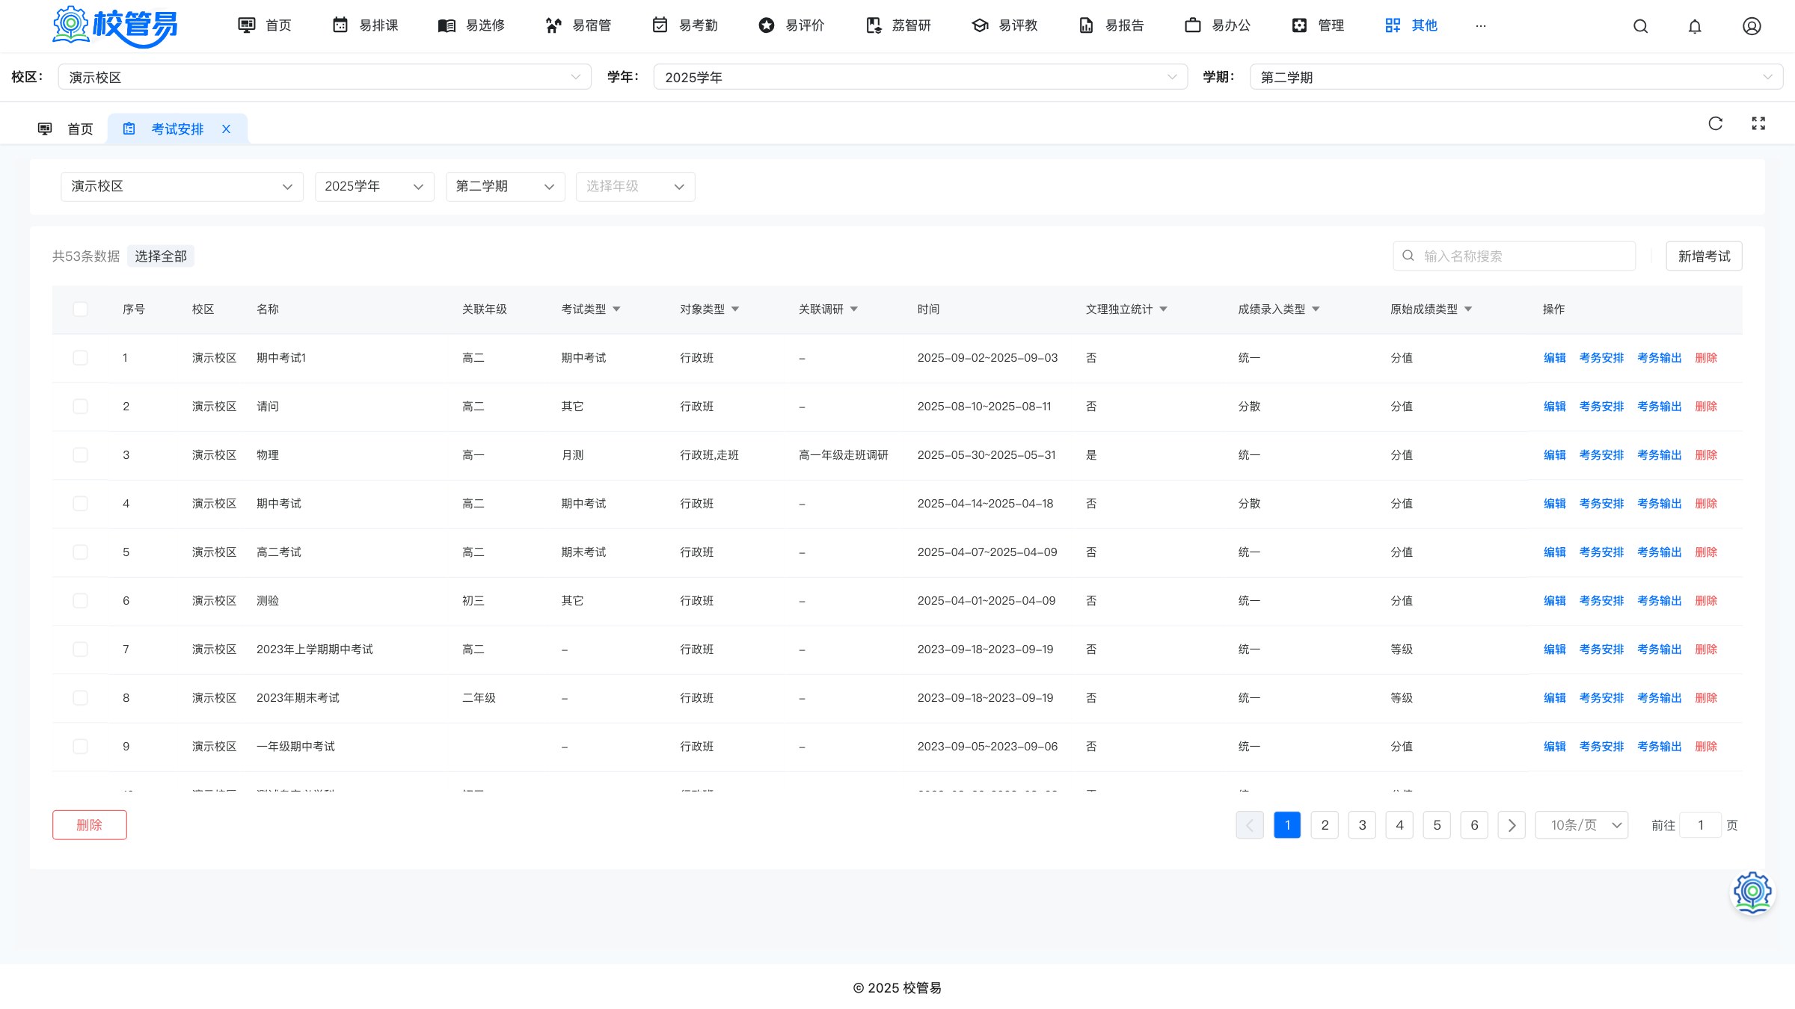Image resolution: width=1795 pixels, height=1009 pixels.
Task: Click 选择全部 button
Action: point(161,256)
